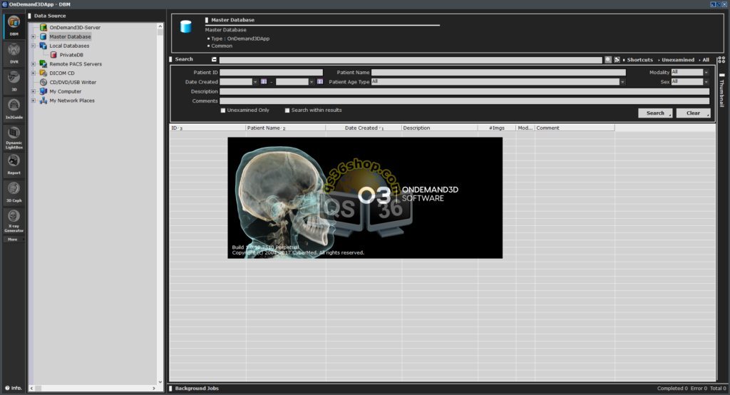
Task: Expand the My Computer node
Action: (34, 91)
